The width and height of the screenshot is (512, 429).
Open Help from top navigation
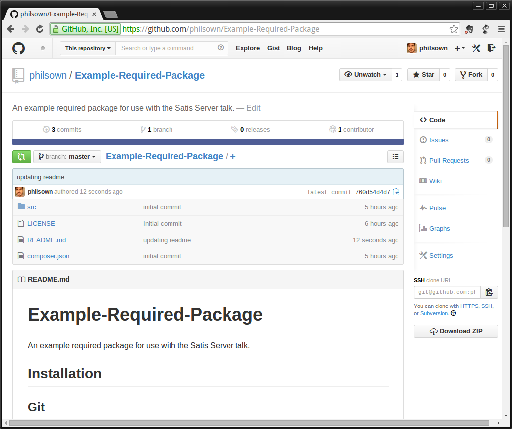(315, 48)
